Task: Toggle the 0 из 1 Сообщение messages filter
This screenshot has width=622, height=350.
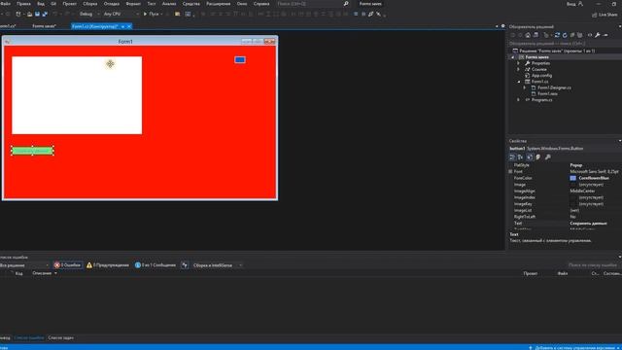Action: point(155,265)
